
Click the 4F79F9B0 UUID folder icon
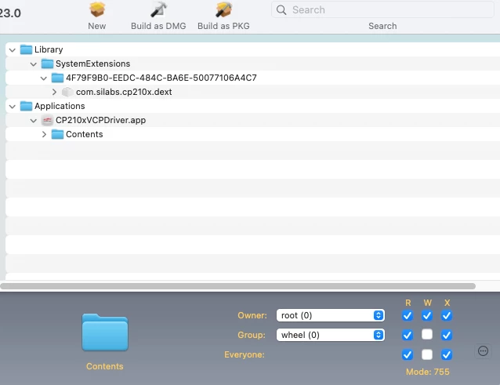pos(57,78)
